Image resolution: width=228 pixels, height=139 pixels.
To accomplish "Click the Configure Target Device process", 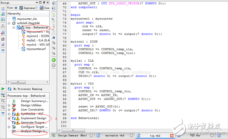I will (x=34, y=127).
